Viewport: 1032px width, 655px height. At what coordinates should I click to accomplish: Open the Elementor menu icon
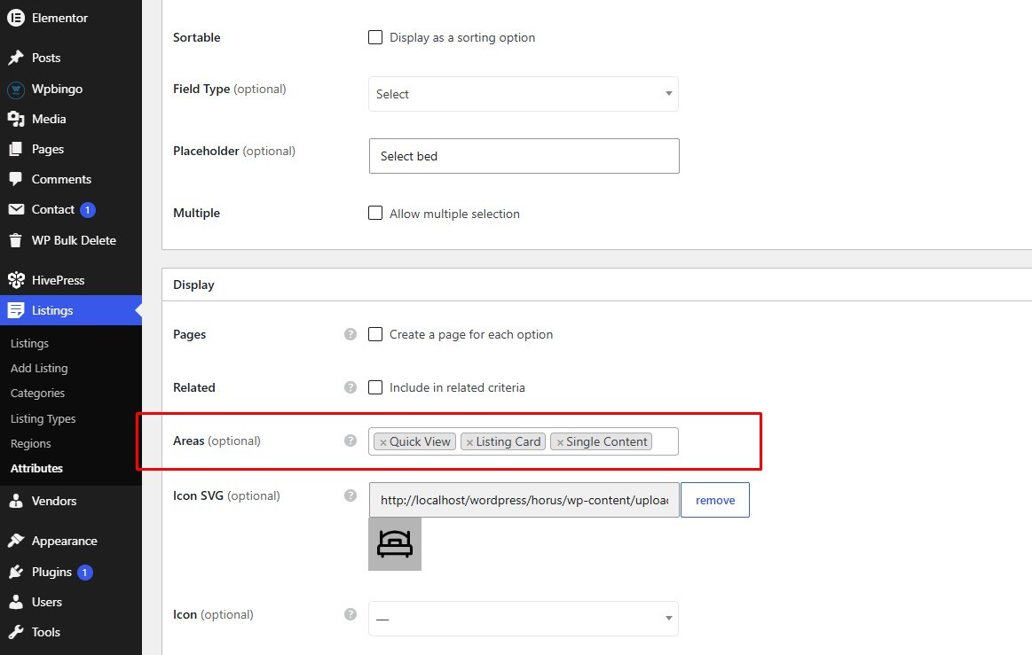16,18
